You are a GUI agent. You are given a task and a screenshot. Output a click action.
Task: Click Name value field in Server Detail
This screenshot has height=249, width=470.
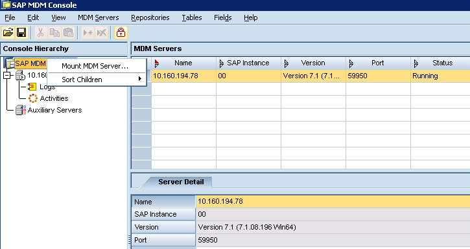tap(333, 202)
